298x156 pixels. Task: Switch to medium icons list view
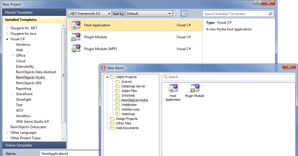pyautogui.click(x=184, y=14)
